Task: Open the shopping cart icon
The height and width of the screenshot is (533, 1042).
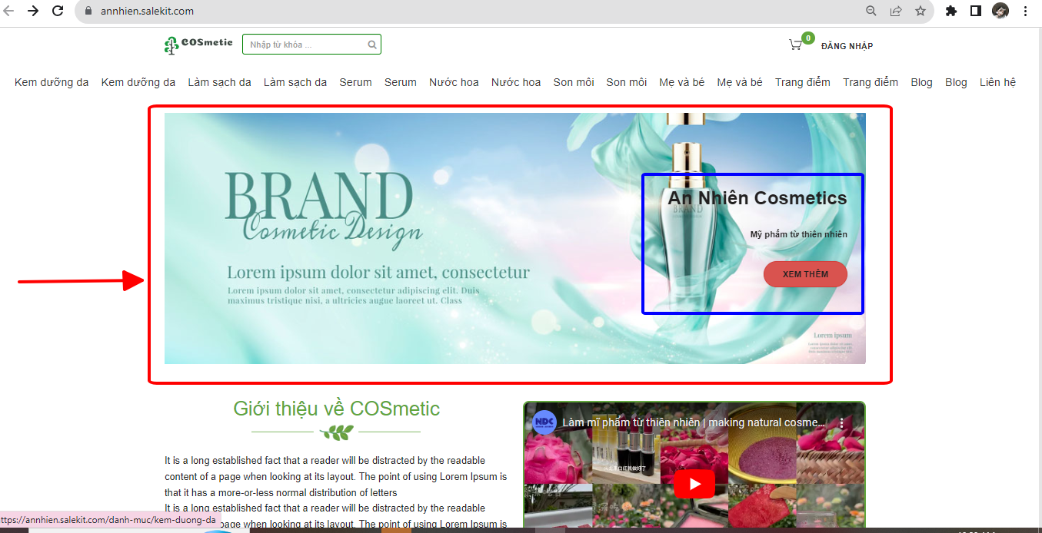Action: click(796, 45)
